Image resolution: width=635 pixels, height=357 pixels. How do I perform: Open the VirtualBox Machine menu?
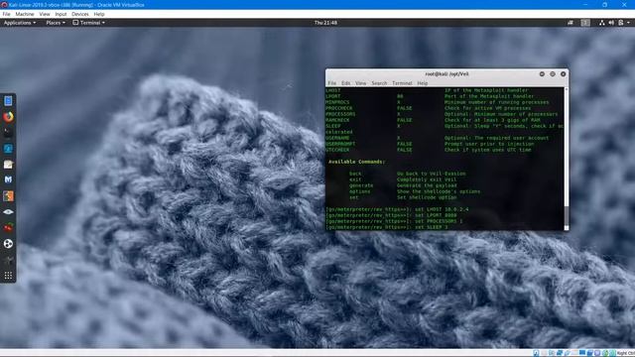click(25, 14)
